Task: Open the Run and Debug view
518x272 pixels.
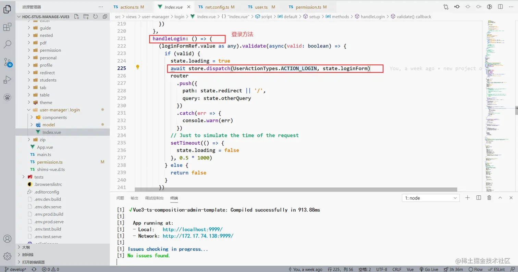Action: point(7,80)
